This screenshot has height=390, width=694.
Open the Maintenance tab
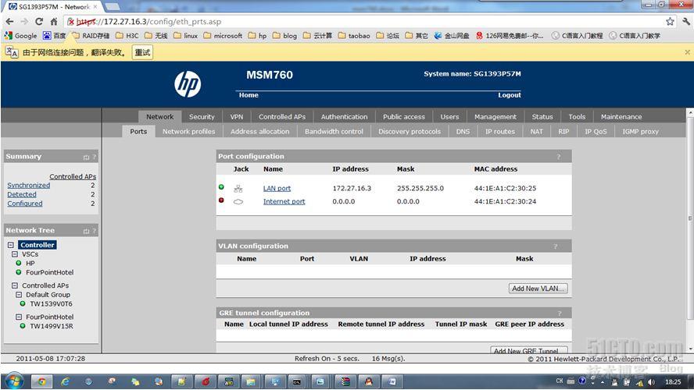[x=621, y=116]
